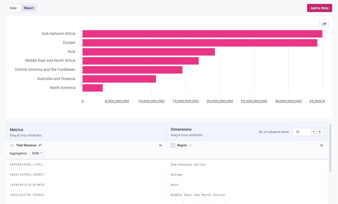
Task: Click the T text-type icon beside Region
Action: pos(172,145)
